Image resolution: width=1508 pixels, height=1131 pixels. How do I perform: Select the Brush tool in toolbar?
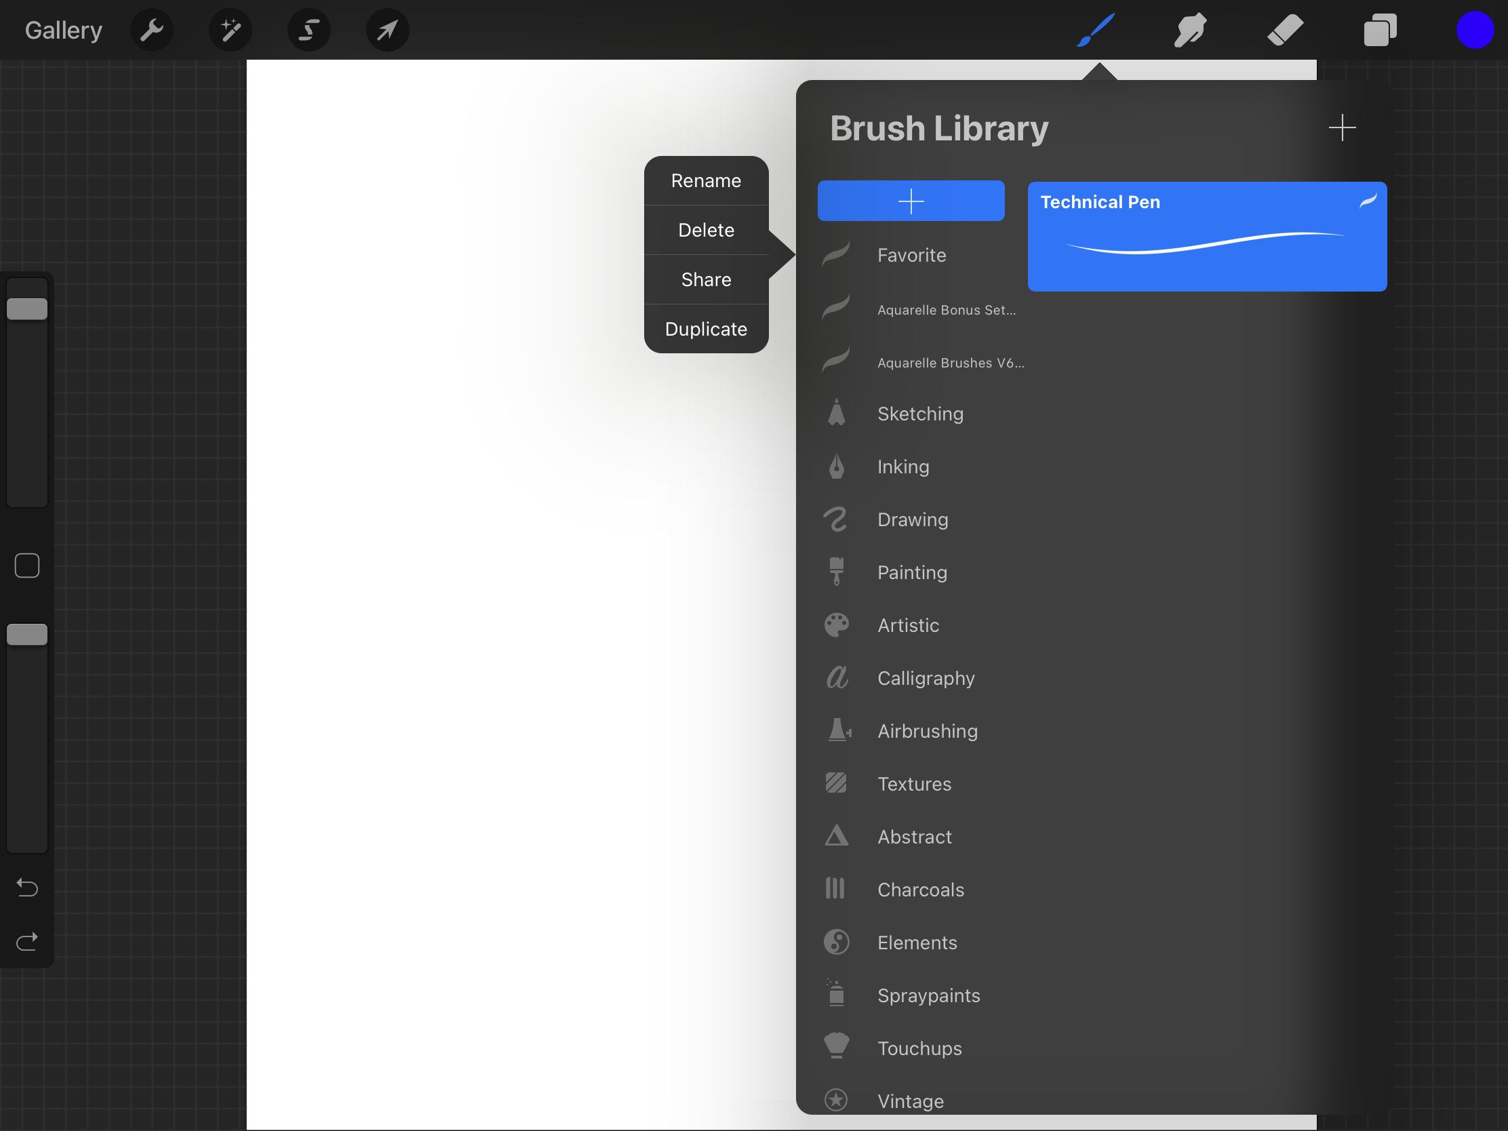coord(1094,28)
